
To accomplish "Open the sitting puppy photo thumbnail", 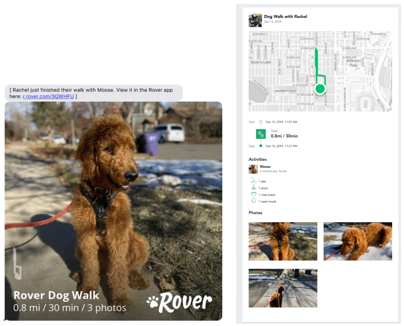I will coord(283,241).
